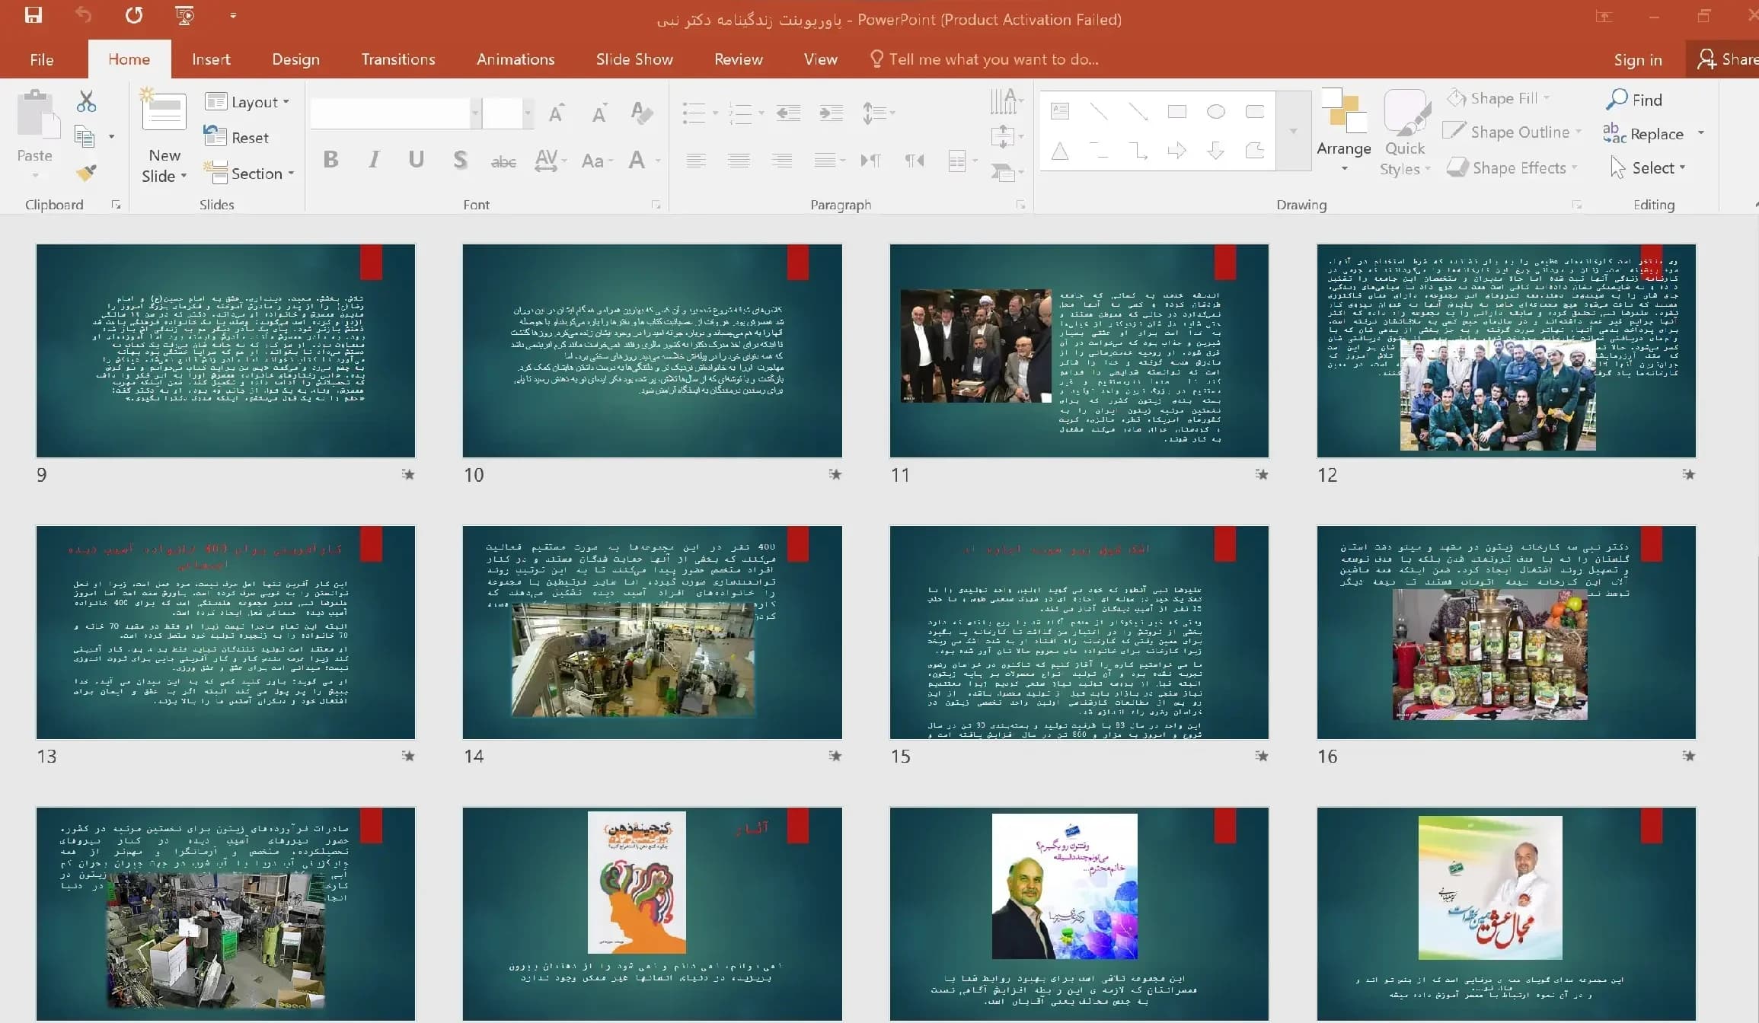Select the Oval shape in the shapes gallery
The image size is (1759, 1023).
point(1216,112)
